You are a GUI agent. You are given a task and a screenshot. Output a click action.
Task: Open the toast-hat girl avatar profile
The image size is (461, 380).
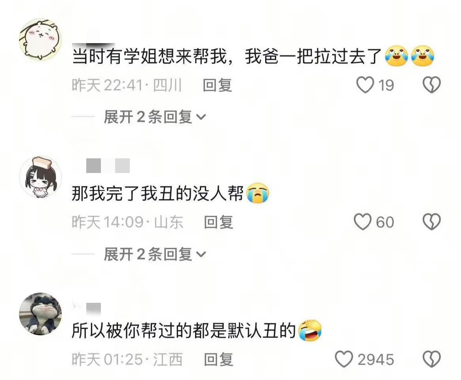pos(40,177)
